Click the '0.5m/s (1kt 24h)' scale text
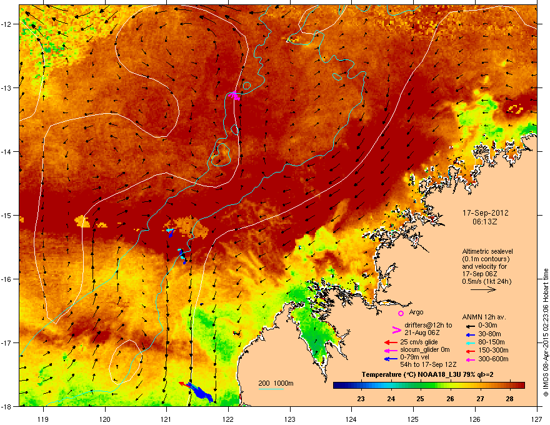This screenshot has height=425, width=550. [x=487, y=282]
